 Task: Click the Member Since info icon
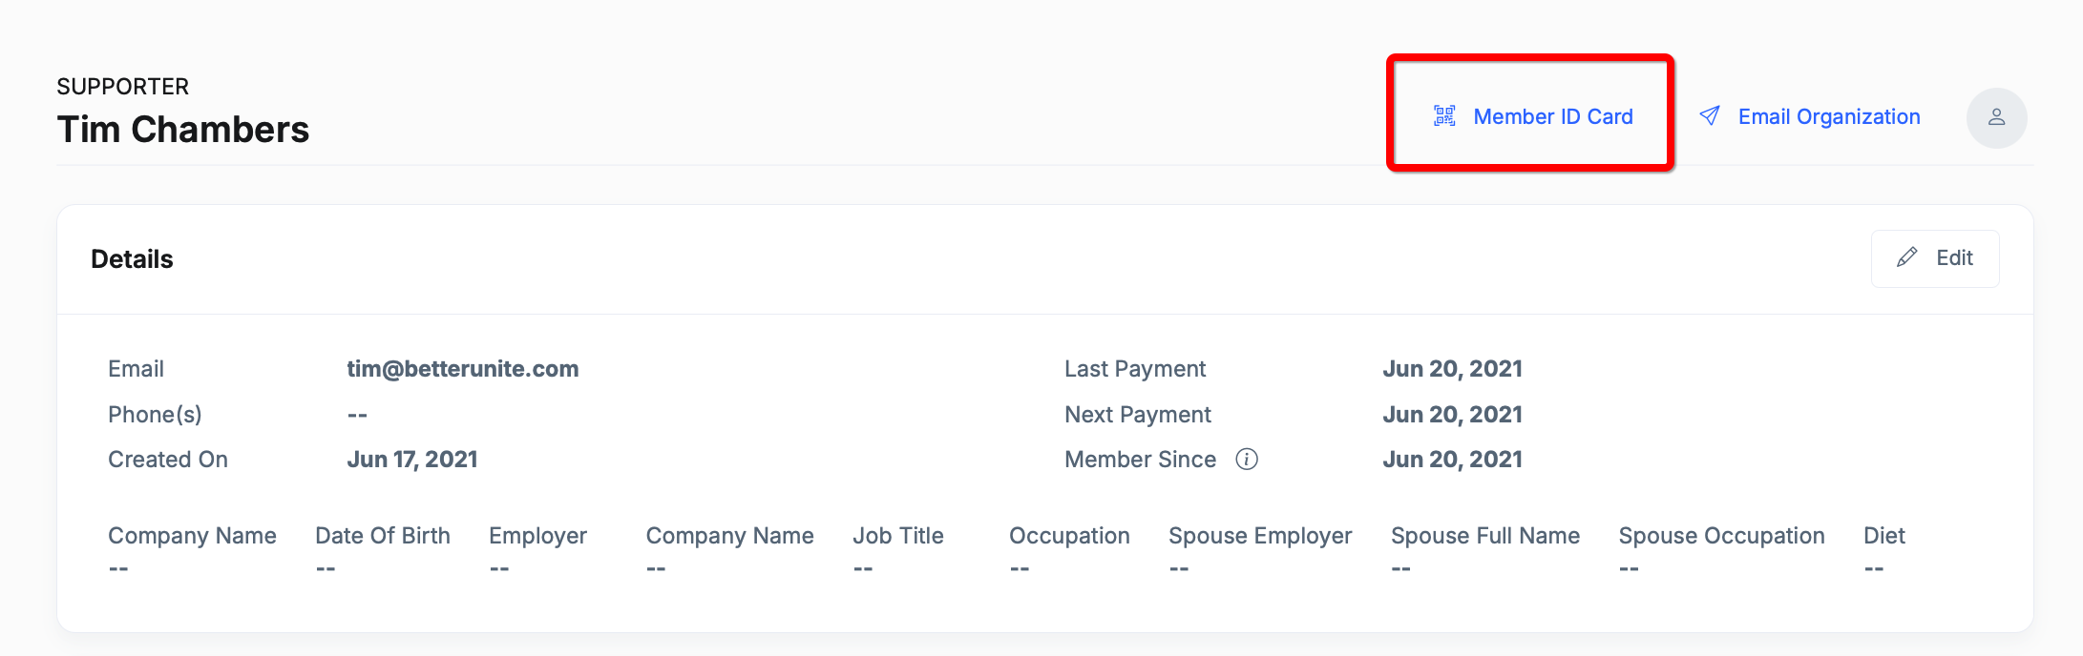[x=1247, y=460]
